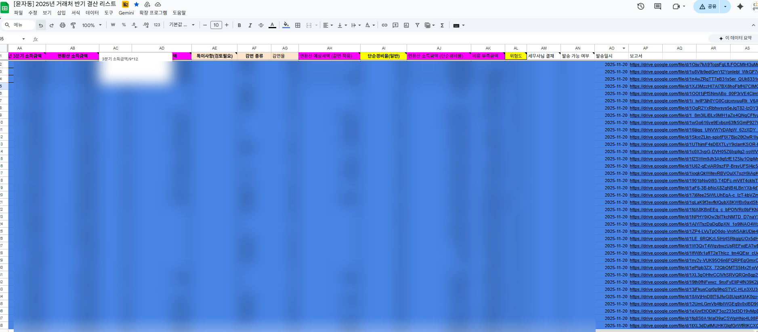
Task: Toggle bold formatting
Action: (239, 25)
